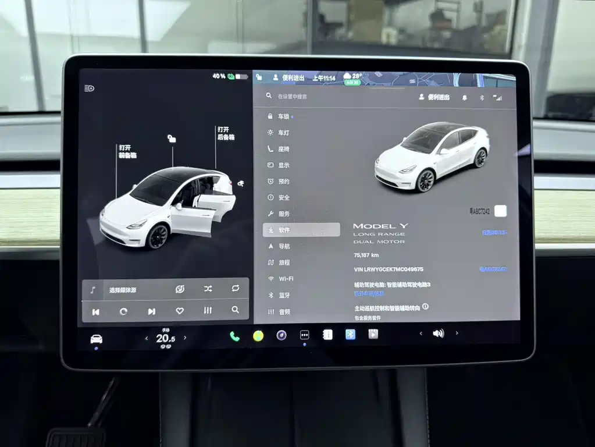Tap the media streaming quality icon
This screenshot has width=595, height=447.
[x=180, y=289]
